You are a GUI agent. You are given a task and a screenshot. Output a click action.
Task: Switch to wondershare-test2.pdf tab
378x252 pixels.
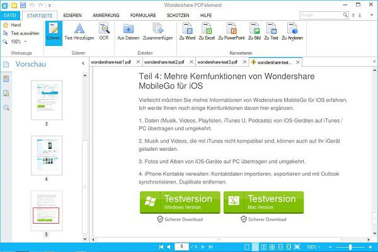click(164, 62)
